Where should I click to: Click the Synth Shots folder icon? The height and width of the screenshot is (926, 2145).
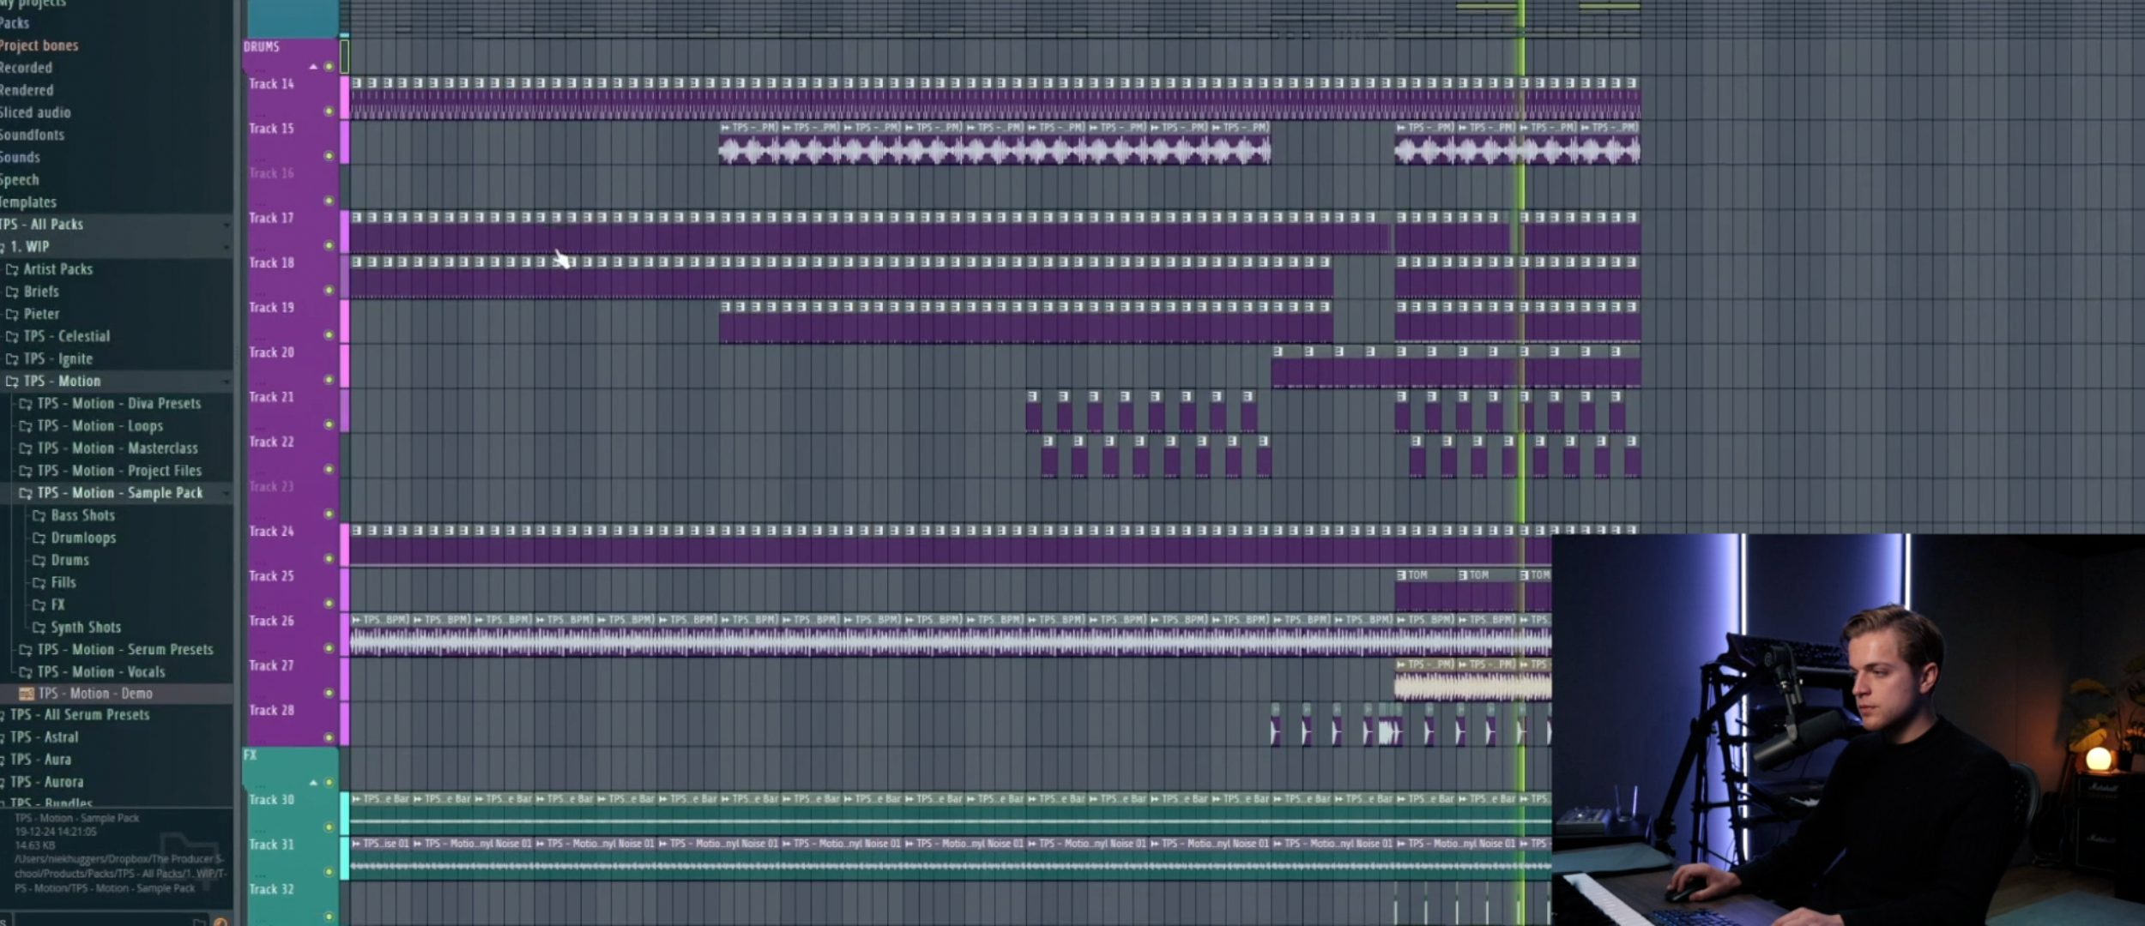(x=39, y=628)
